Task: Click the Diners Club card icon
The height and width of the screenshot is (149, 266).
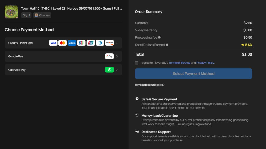Action: coord(100,43)
